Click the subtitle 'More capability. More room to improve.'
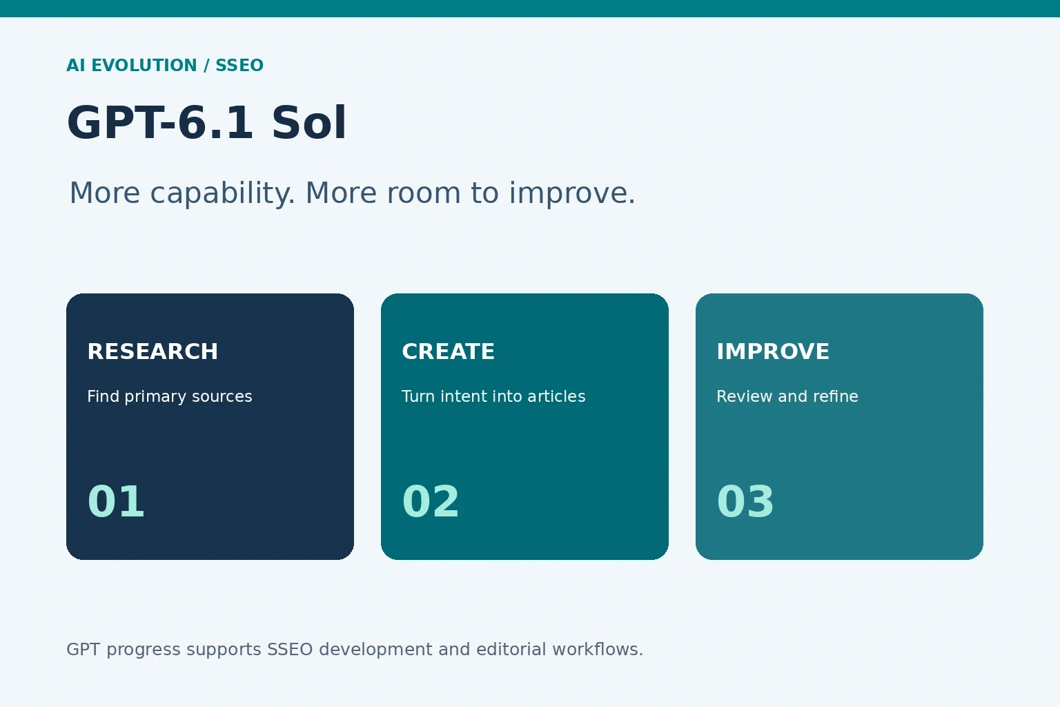 click(x=352, y=193)
